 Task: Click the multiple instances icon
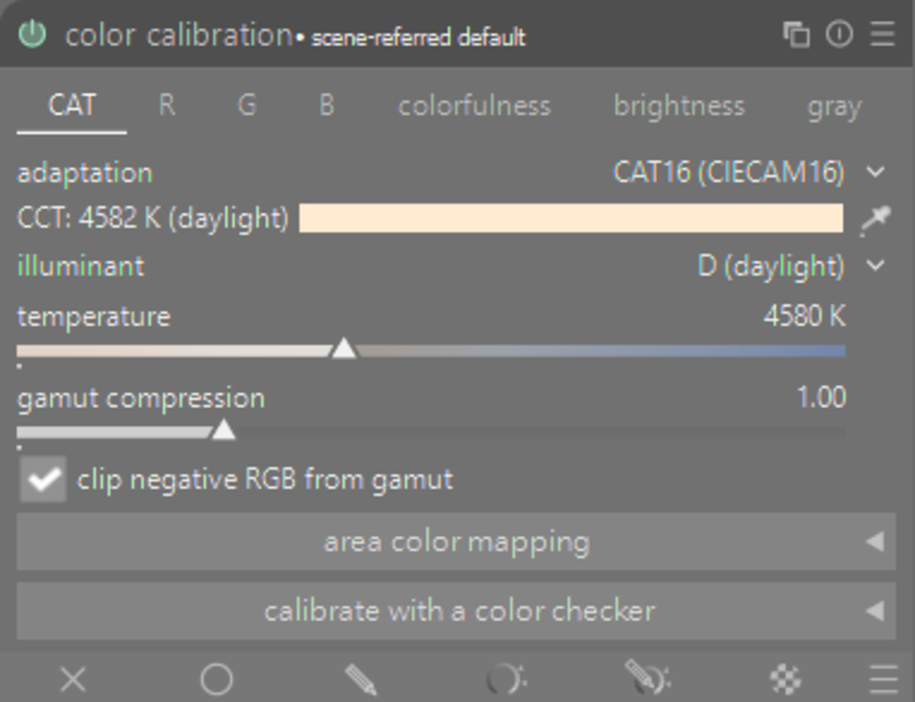(x=796, y=34)
